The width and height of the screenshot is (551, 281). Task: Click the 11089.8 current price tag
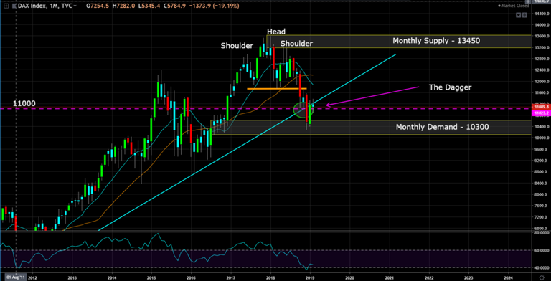[540, 106]
